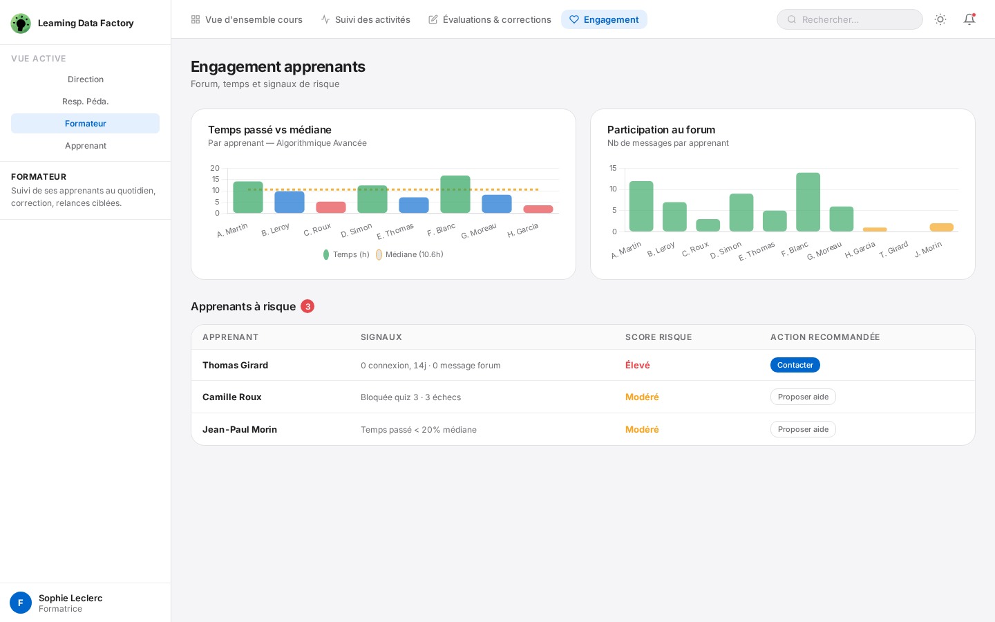Viewport: 995px width, 622px height.
Task: Focus the Rechercher search field
Action: 857,19
